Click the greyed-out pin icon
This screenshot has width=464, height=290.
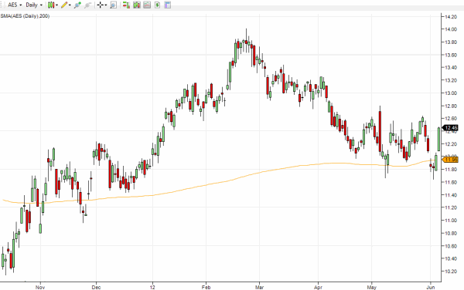87,5
